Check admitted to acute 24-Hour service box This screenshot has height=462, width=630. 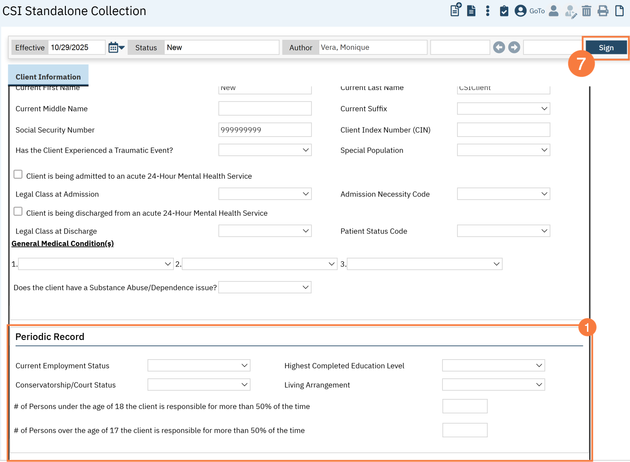[18, 175]
